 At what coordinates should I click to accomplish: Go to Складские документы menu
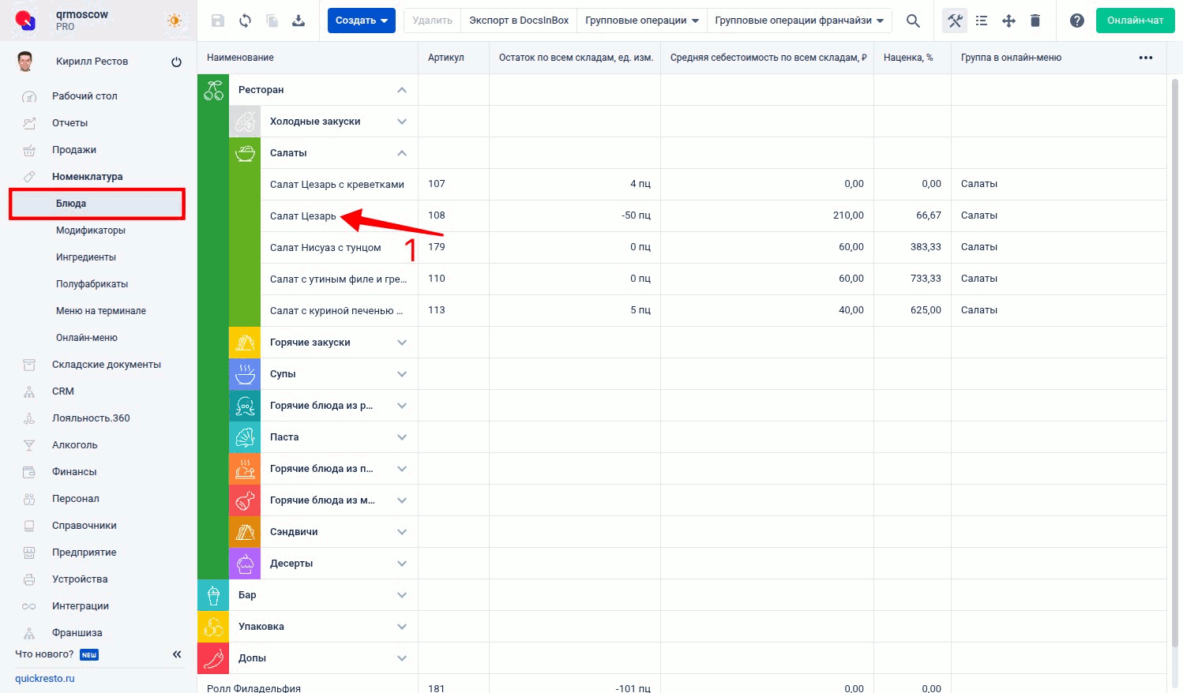coord(107,365)
